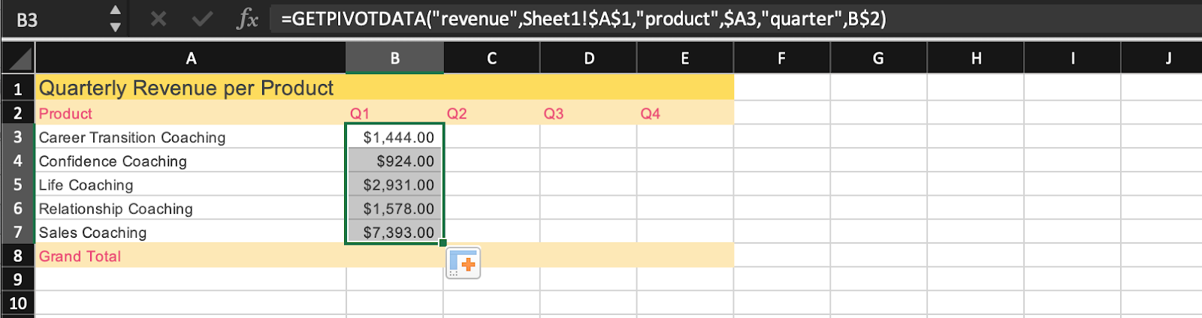Click the fill handle at selection corner

pyautogui.click(x=443, y=243)
